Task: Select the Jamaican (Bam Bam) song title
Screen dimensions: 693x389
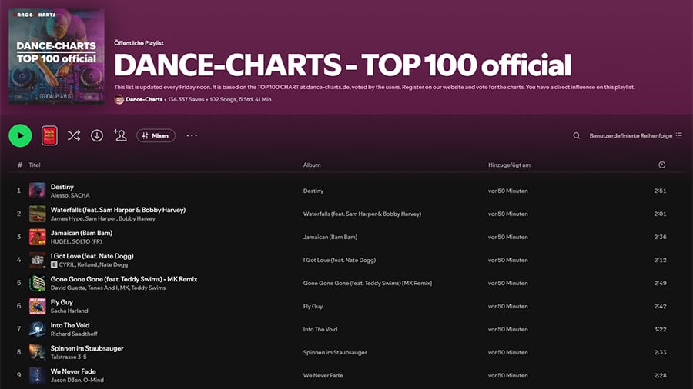Action: [x=82, y=233]
